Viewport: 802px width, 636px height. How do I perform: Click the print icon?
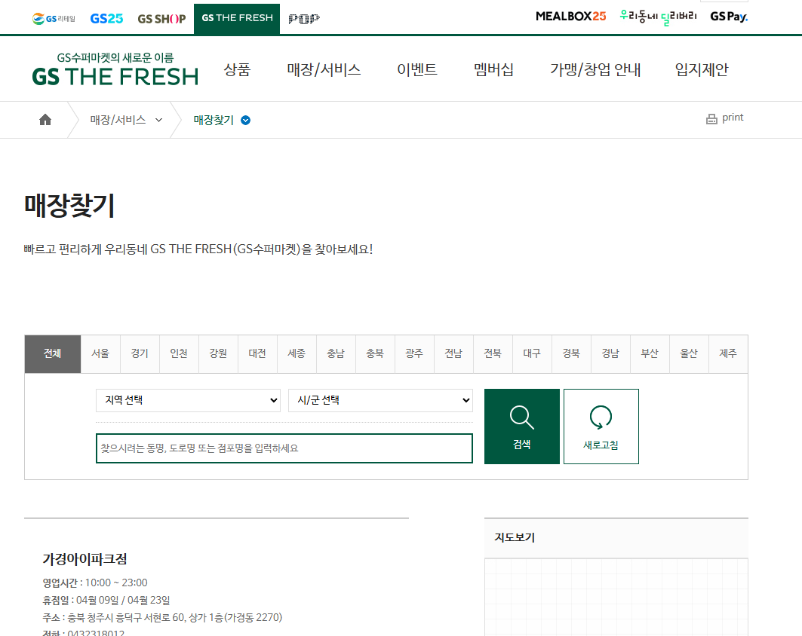pos(711,119)
